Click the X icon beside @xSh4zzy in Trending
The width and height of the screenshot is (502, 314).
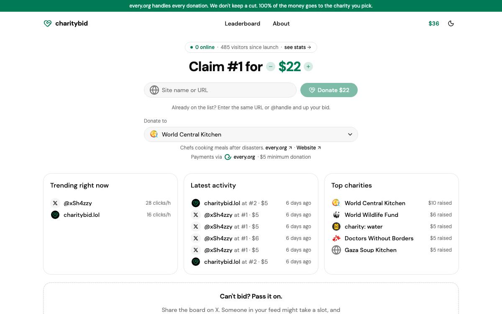pyautogui.click(x=55, y=203)
